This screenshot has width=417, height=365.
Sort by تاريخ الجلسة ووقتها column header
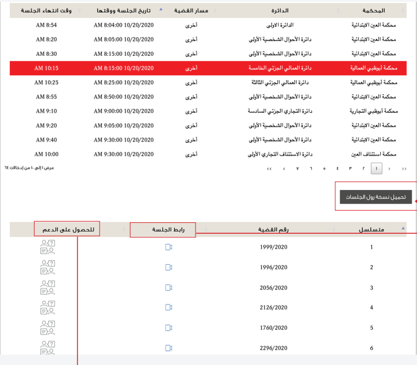(x=124, y=10)
